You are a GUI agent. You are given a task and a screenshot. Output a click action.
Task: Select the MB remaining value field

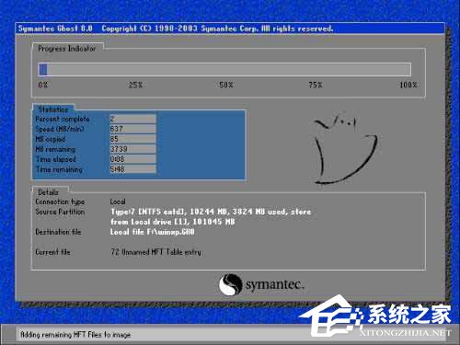point(132,149)
